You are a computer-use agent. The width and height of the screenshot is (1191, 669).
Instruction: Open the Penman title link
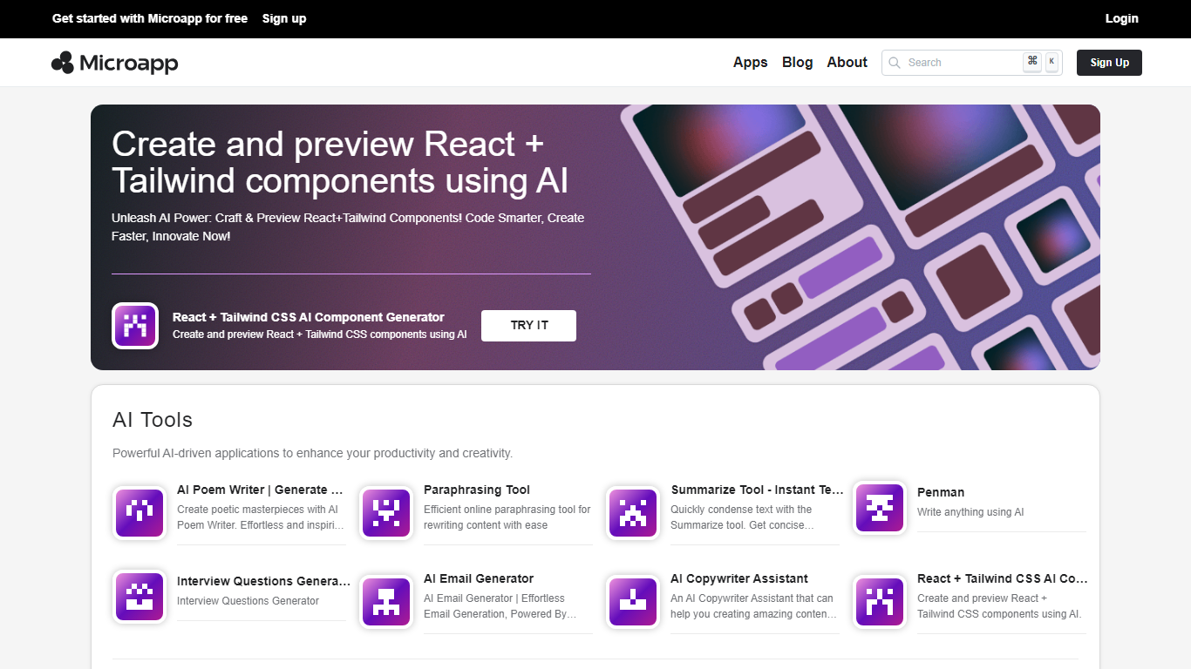click(x=940, y=492)
